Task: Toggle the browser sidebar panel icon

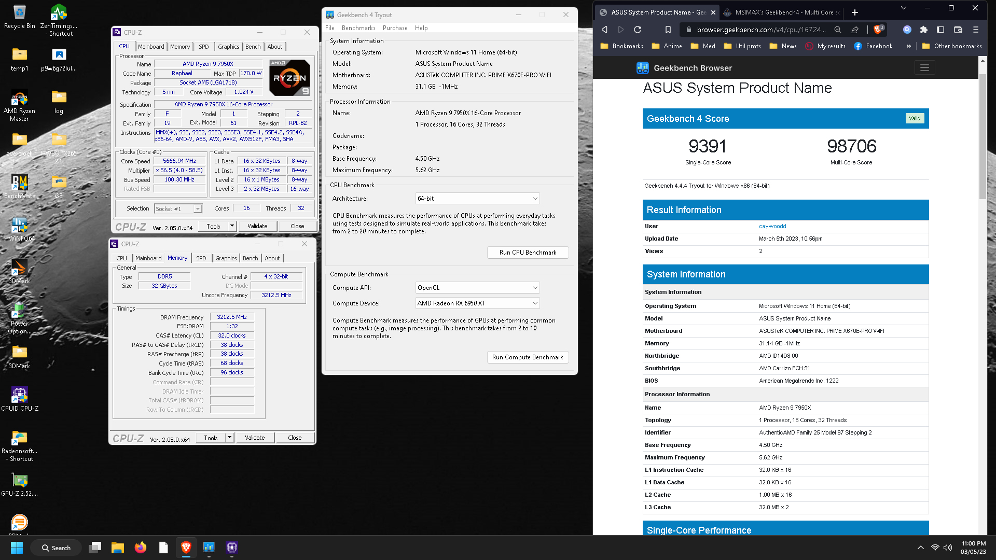Action: click(940, 30)
